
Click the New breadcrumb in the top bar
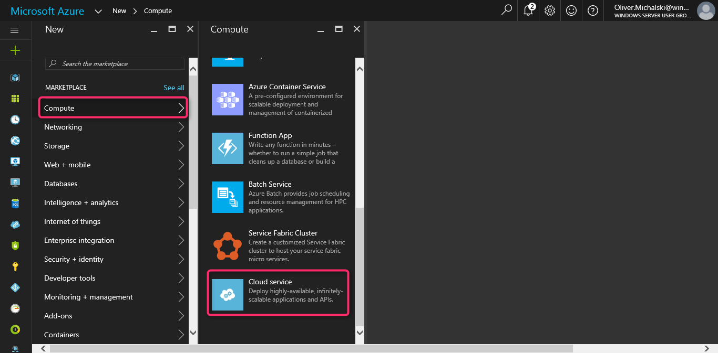click(x=119, y=10)
